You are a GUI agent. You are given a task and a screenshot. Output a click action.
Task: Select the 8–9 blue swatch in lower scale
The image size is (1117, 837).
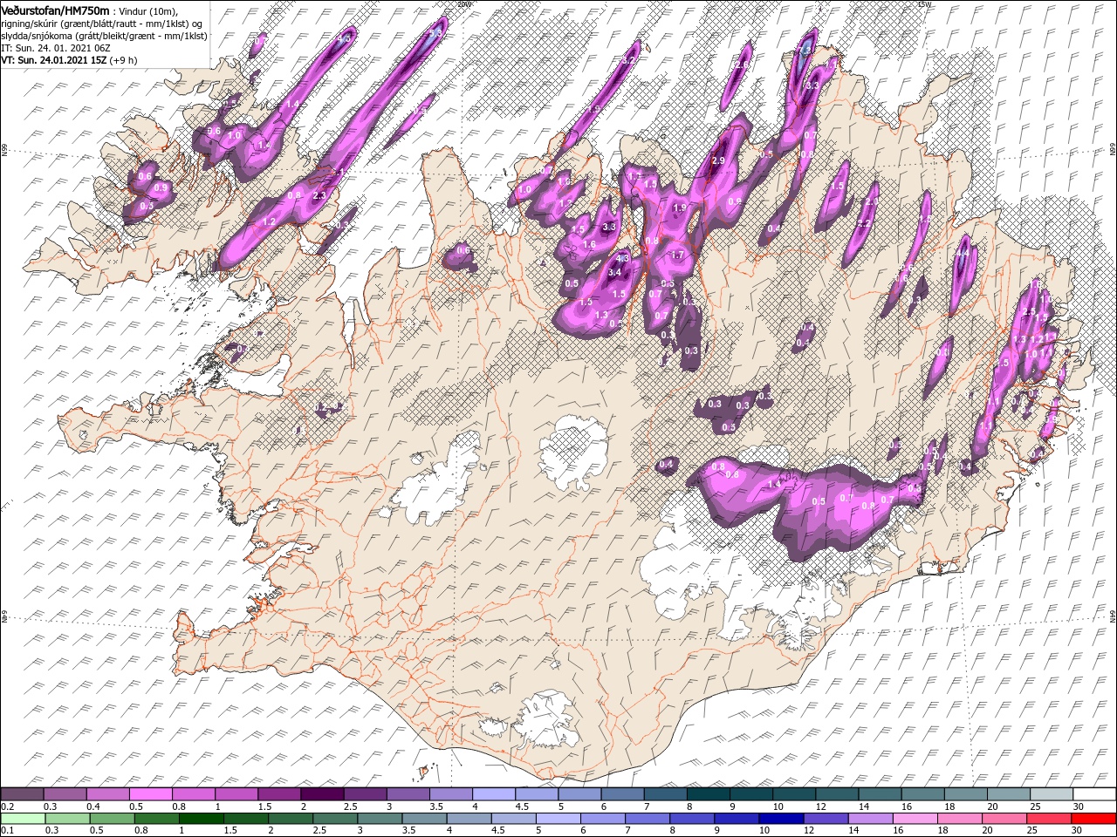coord(692,819)
